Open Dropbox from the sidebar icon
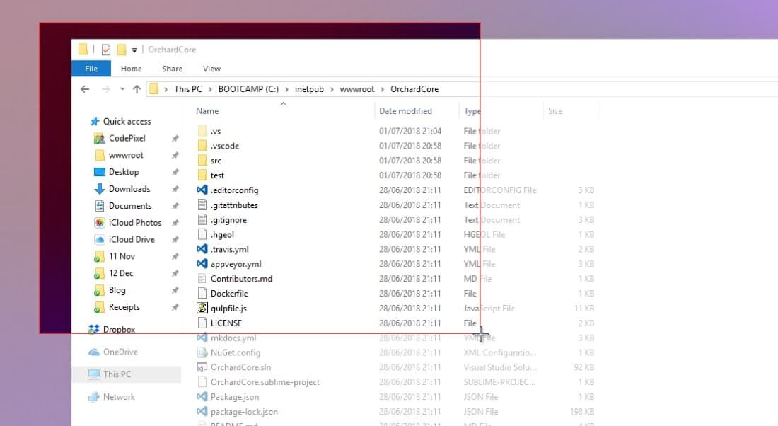This screenshot has height=426, width=778. point(95,329)
